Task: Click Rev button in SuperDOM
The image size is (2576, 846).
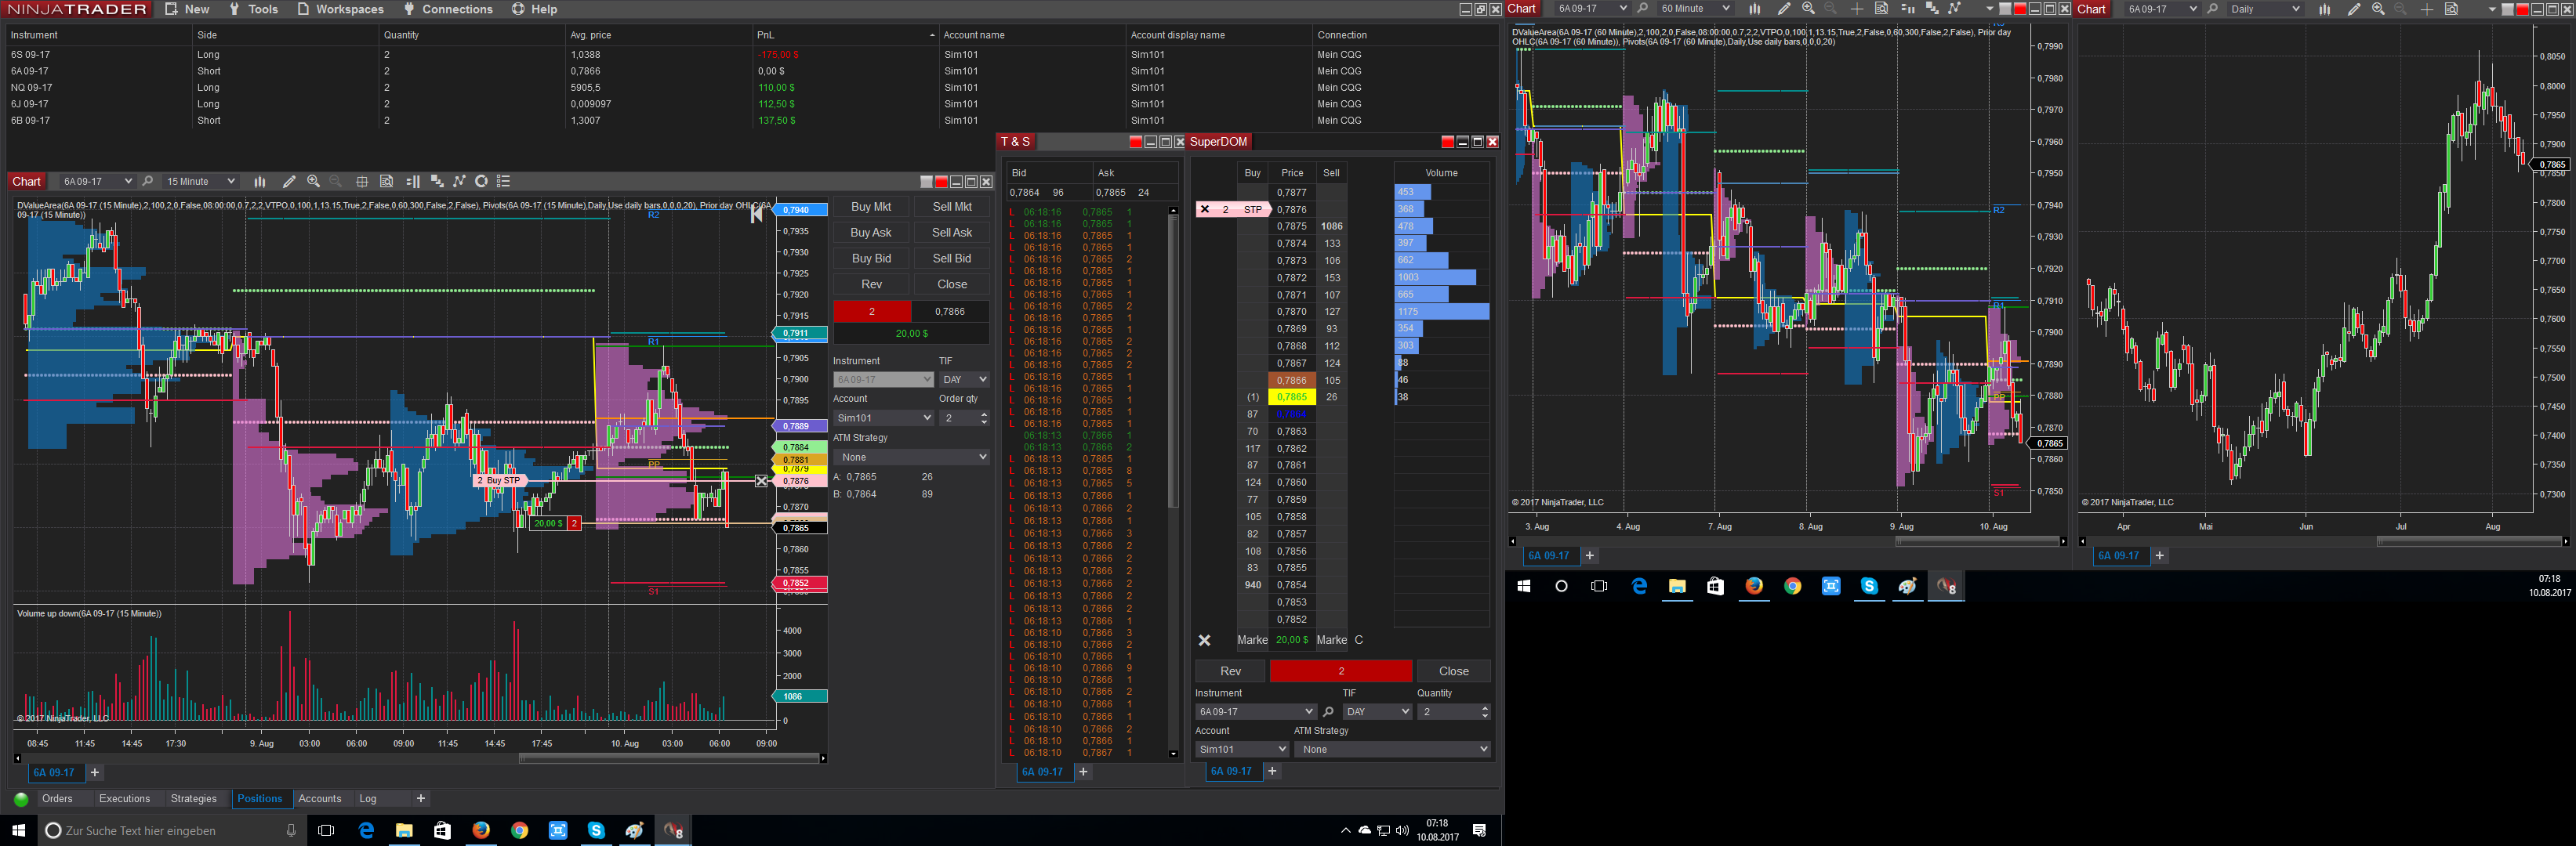Action: pos(1230,671)
